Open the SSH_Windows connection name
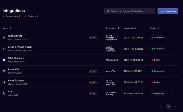Screen dimensions: 183x112 [16, 58]
